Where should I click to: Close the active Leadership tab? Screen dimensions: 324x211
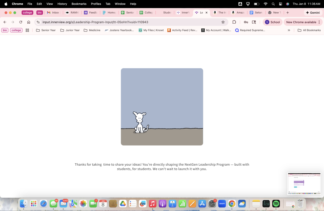(x=207, y=12)
